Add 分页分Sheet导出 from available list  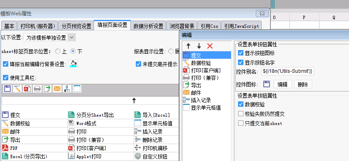point(91,115)
